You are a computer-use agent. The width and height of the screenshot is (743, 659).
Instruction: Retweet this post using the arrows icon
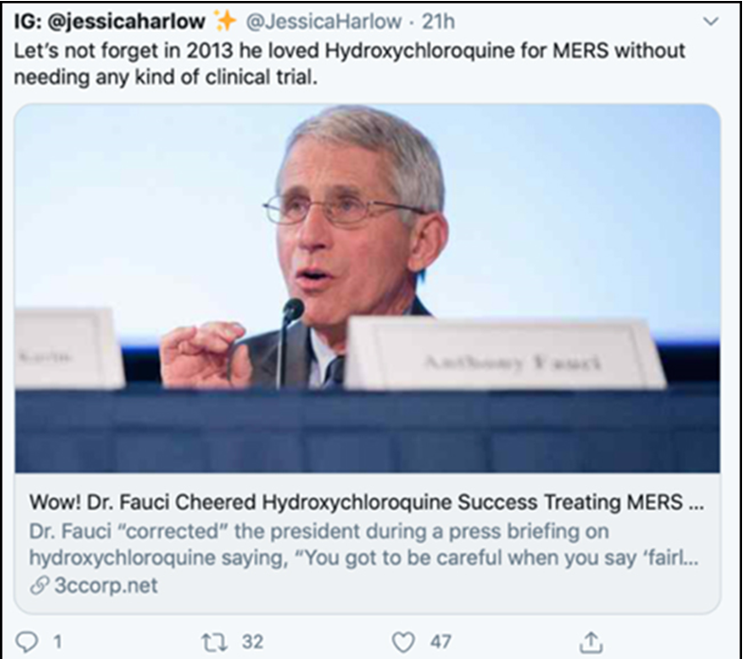click(x=215, y=642)
